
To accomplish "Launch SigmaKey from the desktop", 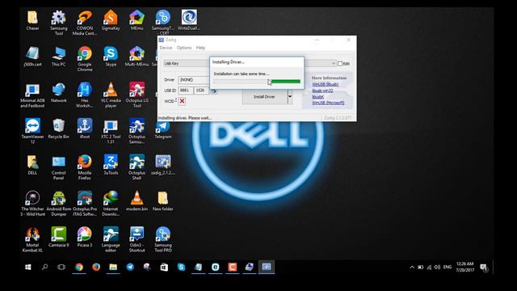I will pos(111,19).
